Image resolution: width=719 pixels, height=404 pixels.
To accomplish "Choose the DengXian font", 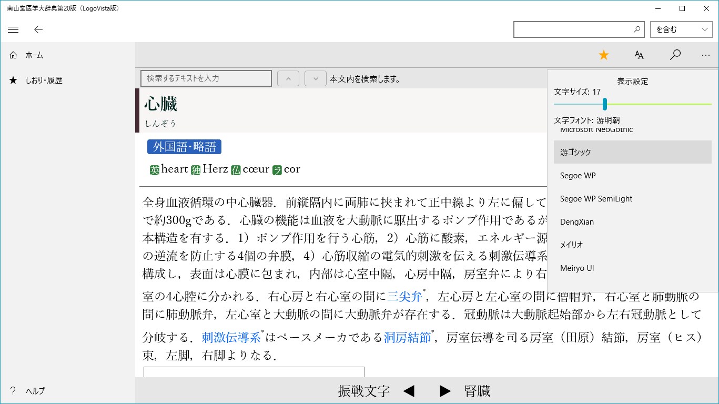I will tap(633, 222).
